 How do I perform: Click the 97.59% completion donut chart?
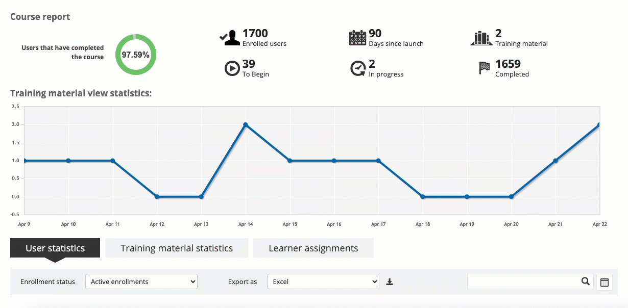[x=135, y=55]
